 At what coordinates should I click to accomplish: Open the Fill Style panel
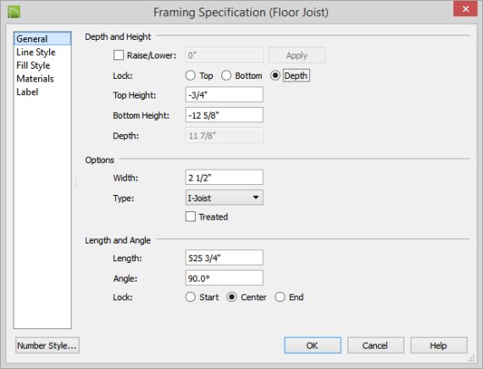point(33,65)
